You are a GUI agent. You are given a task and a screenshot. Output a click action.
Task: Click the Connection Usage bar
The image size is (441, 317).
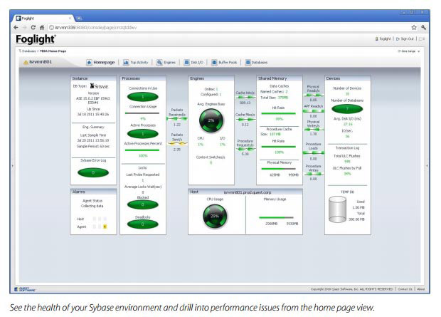click(142, 113)
